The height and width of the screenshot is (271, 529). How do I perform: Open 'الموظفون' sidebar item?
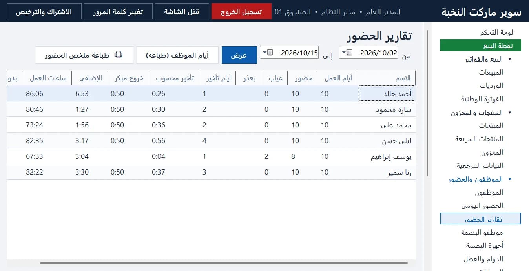click(489, 193)
